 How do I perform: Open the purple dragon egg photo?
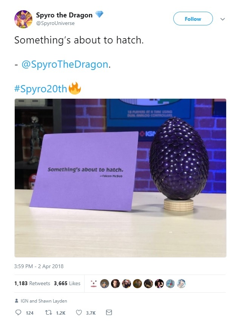point(120,178)
